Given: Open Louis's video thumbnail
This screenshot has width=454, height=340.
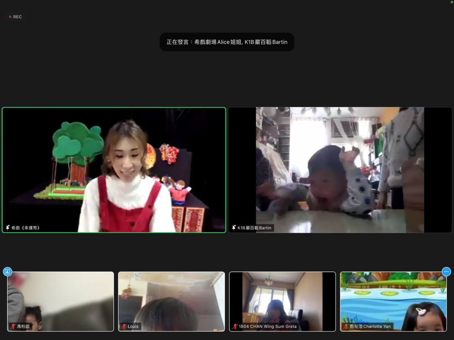Looking at the screenshot, I should (171, 301).
